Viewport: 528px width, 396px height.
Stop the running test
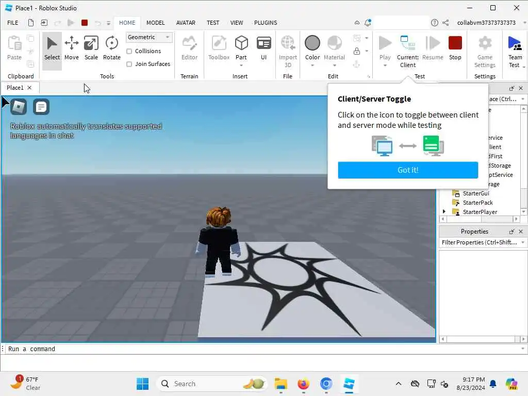[455, 49]
